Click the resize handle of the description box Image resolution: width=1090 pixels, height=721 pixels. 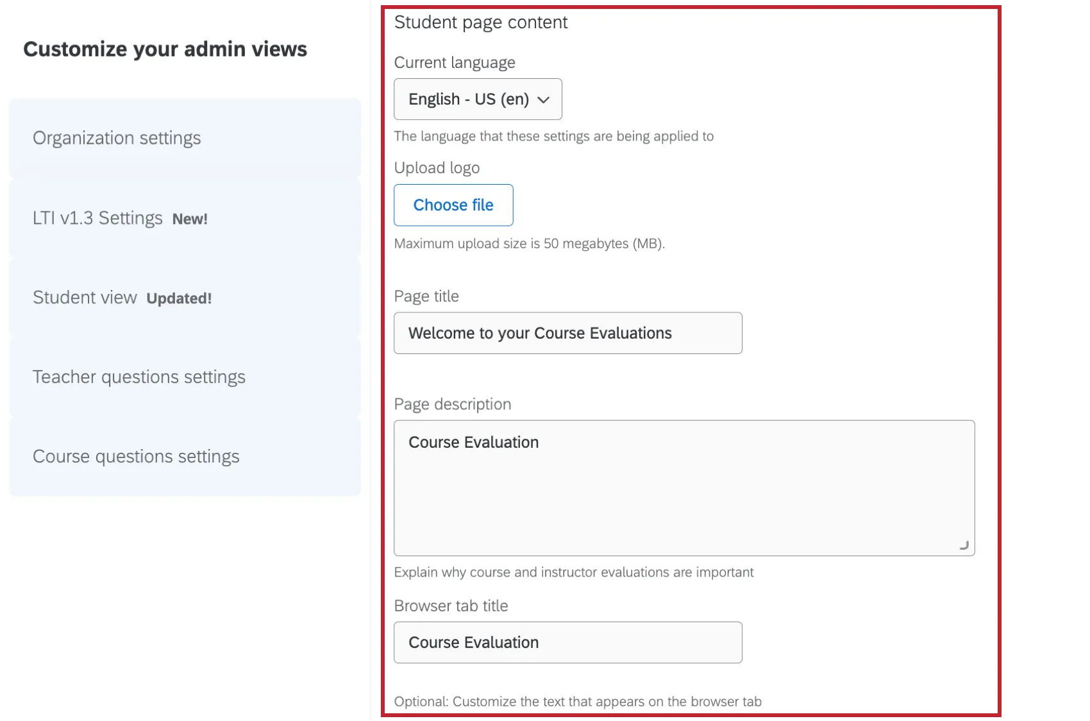(964, 545)
